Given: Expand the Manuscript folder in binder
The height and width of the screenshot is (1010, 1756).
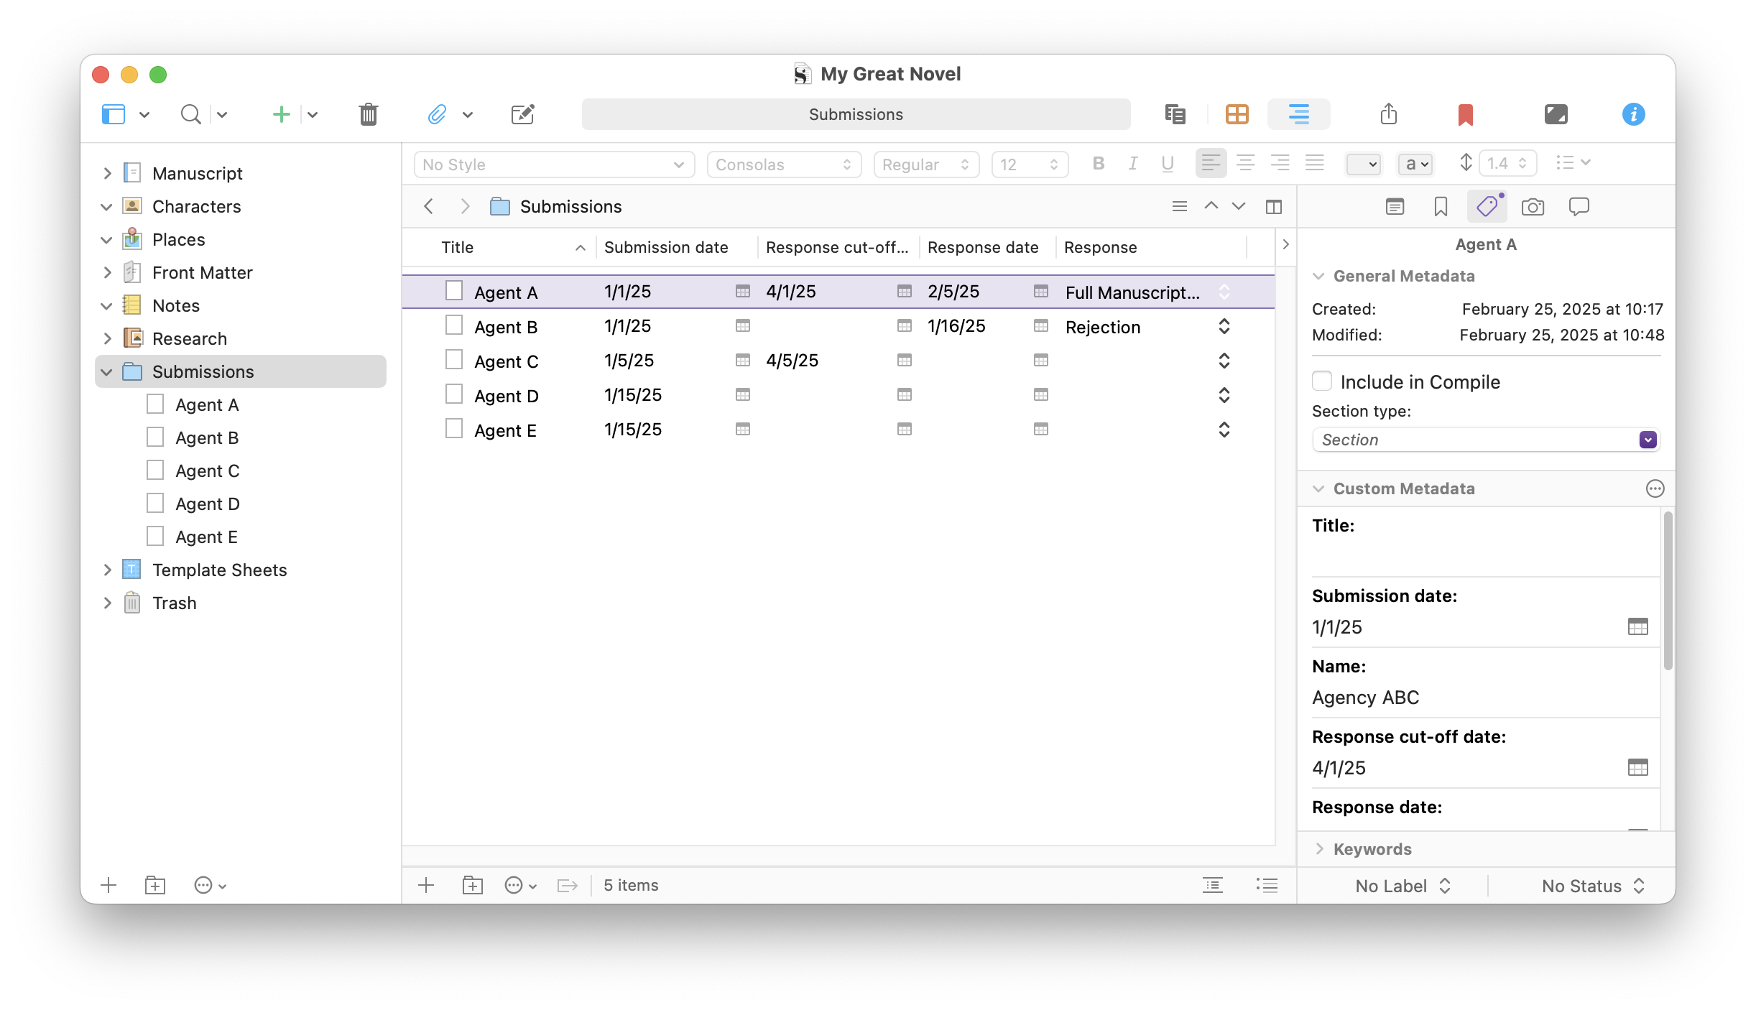Looking at the screenshot, I should [107, 173].
